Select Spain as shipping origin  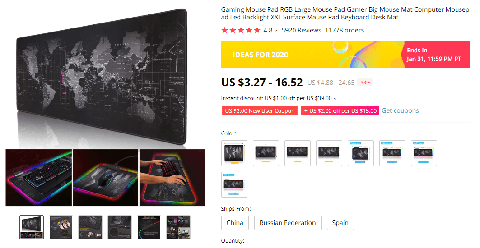click(340, 223)
